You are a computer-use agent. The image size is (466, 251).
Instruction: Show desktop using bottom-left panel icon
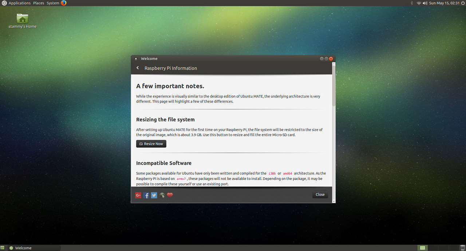(x=3, y=248)
